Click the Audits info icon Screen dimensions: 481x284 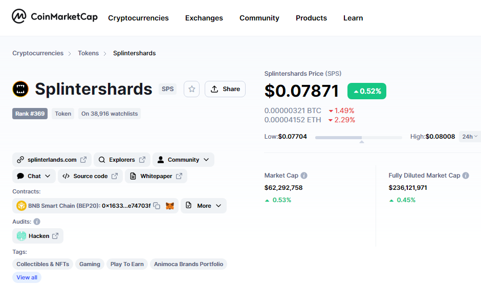[x=37, y=222]
